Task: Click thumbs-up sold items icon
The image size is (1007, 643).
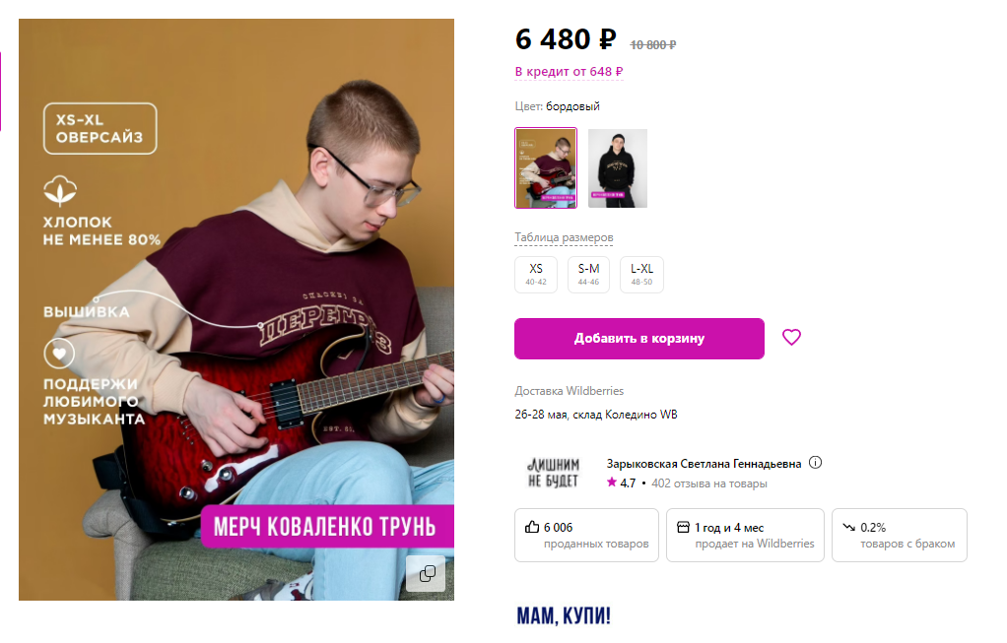Action: click(x=532, y=527)
